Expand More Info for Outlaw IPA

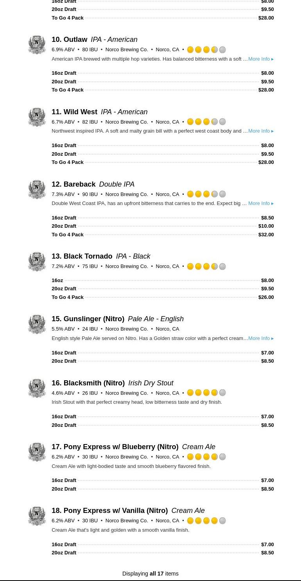click(x=261, y=59)
